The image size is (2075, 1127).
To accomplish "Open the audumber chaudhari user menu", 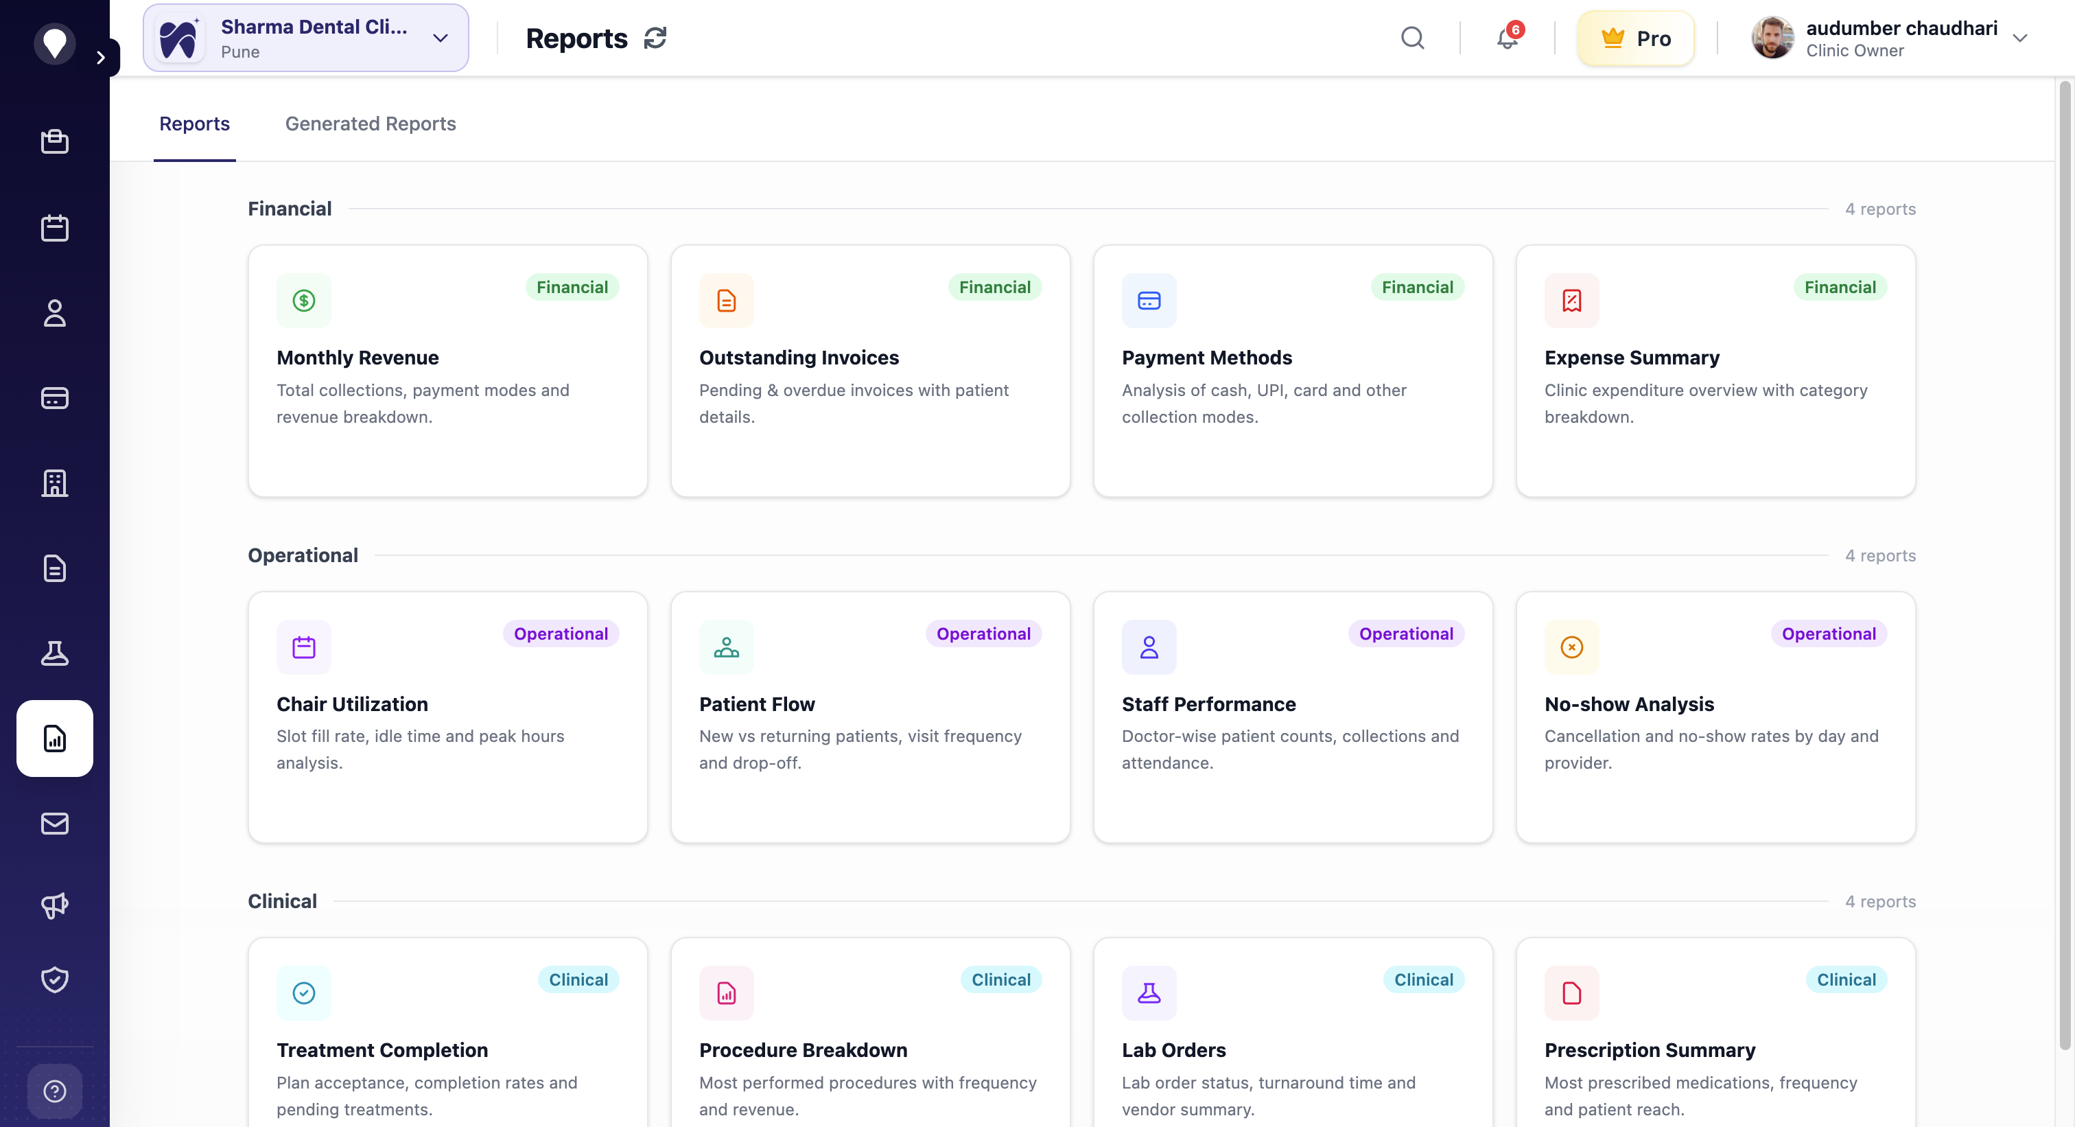I will tap(1890, 38).
